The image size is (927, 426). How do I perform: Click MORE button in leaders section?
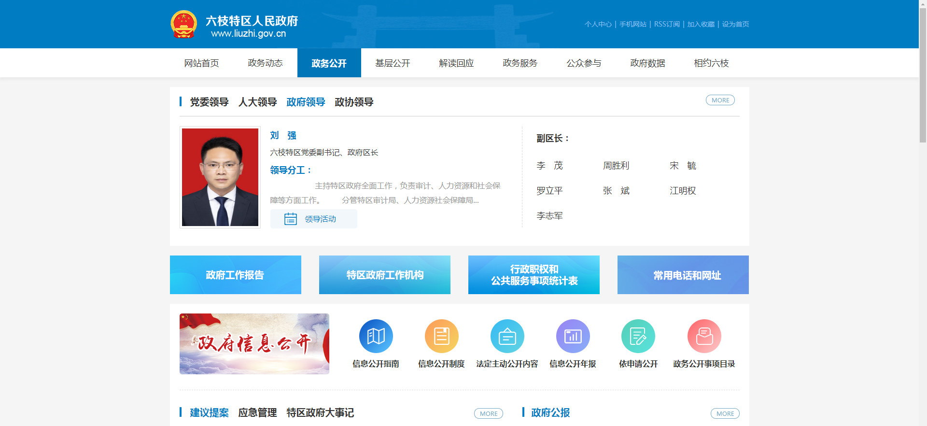720,100
